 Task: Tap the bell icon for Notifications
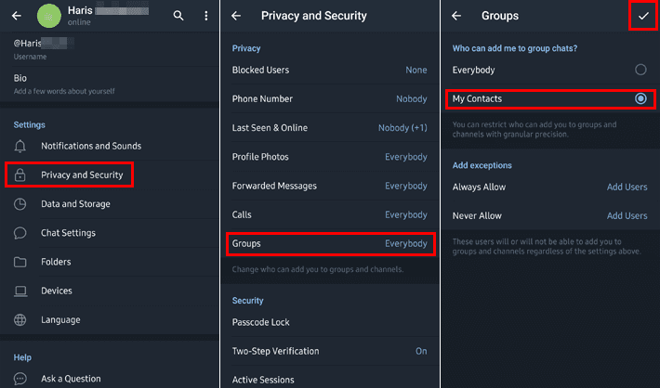pos(20,146)
